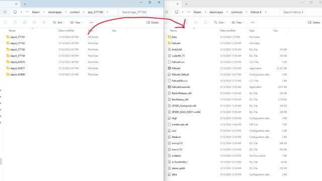Screen dimensions: 322x181
Task: Close the tab in Fallout 4 window
Action: [178, 4]
